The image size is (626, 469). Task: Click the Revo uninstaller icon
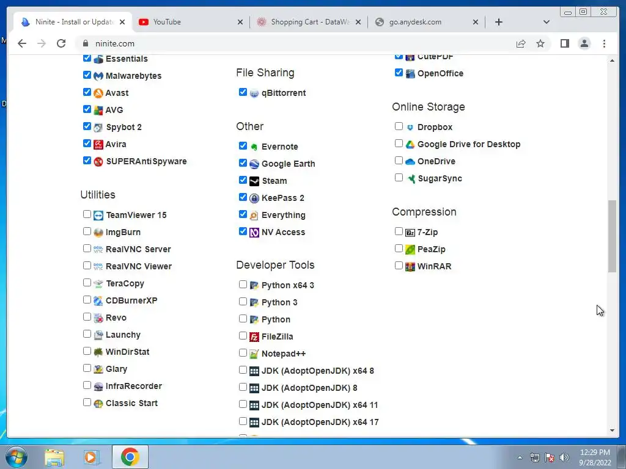[x=98, y=318]
